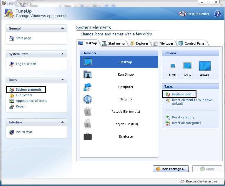Click the TuneUp paint palette logo
This screenshot has height=186, width=225.
pos(9,14)
